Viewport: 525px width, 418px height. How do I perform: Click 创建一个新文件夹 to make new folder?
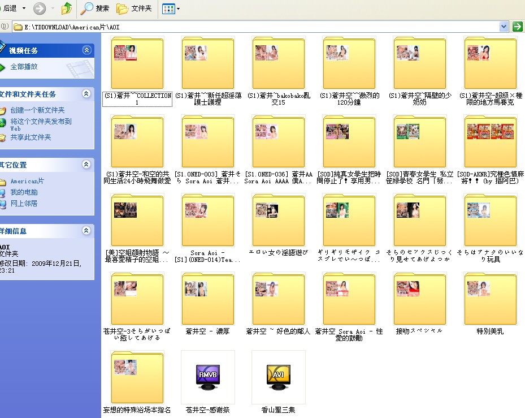(x=37, y=110)
